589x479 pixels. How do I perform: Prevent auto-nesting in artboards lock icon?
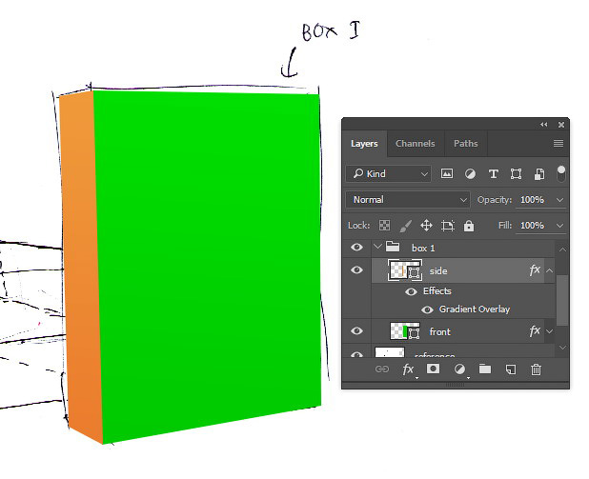coord(447,226)
